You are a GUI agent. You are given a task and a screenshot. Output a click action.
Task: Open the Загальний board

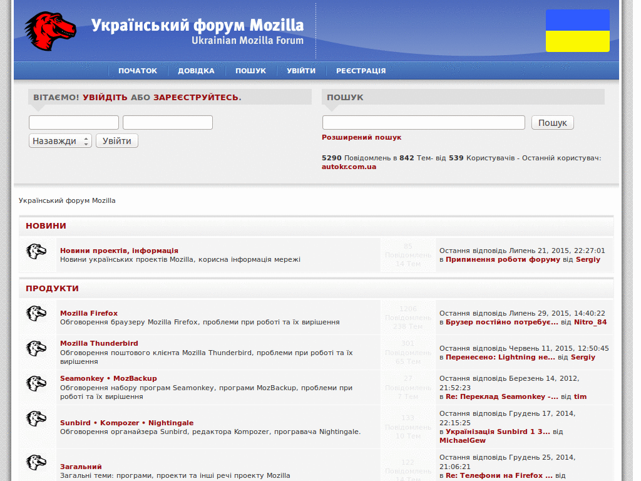click(81, 467)
